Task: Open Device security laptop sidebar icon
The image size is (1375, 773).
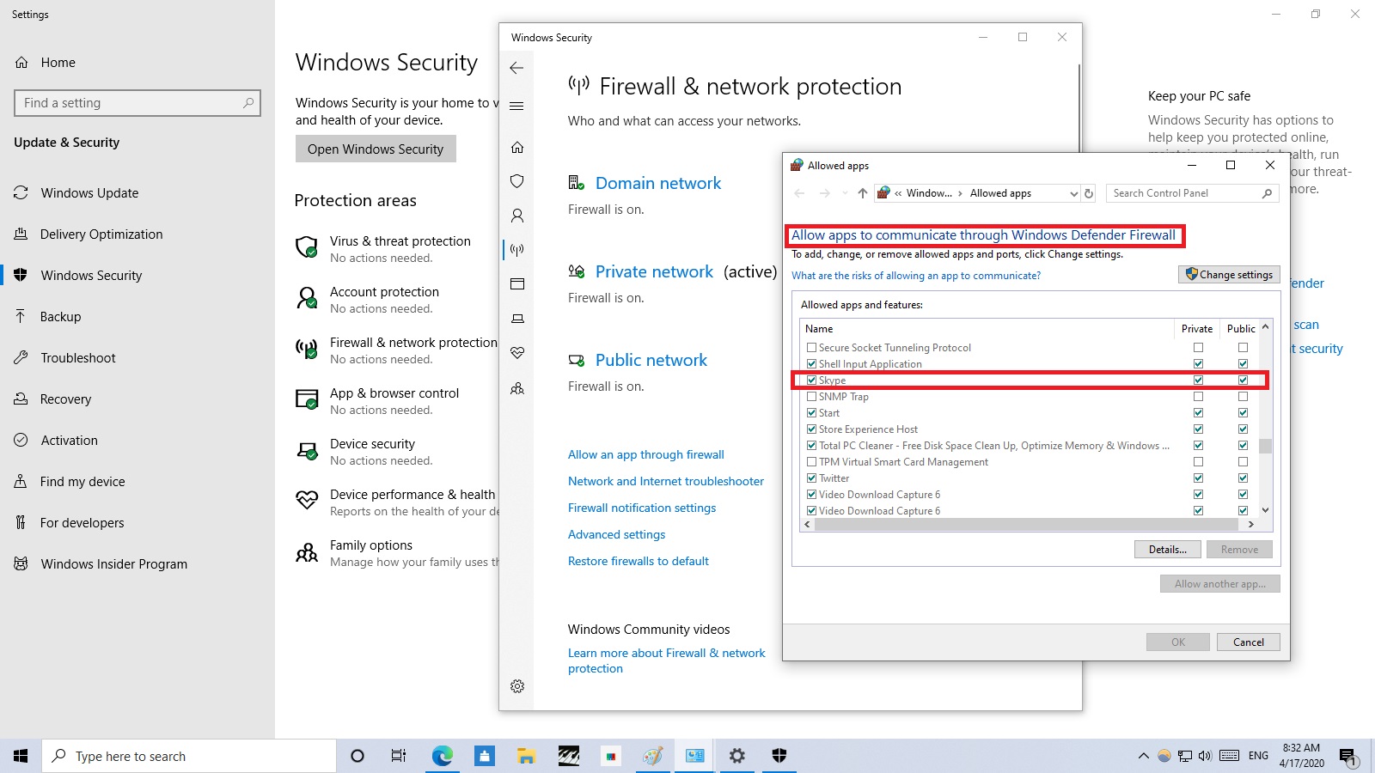Action: pos(517,319)
